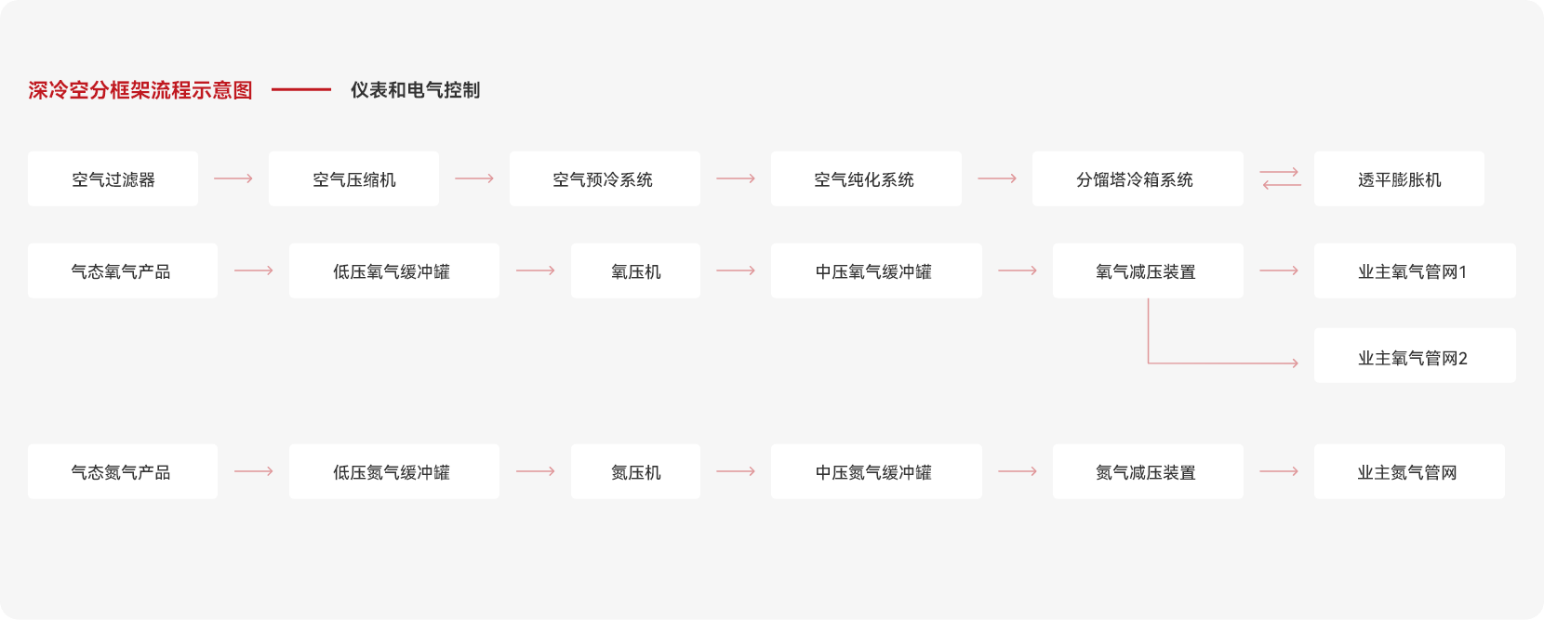Image resolution: width=1544 pixels, height=620 pixels.
Task: Select the 氧压机 block
Action: coord(635,271)
